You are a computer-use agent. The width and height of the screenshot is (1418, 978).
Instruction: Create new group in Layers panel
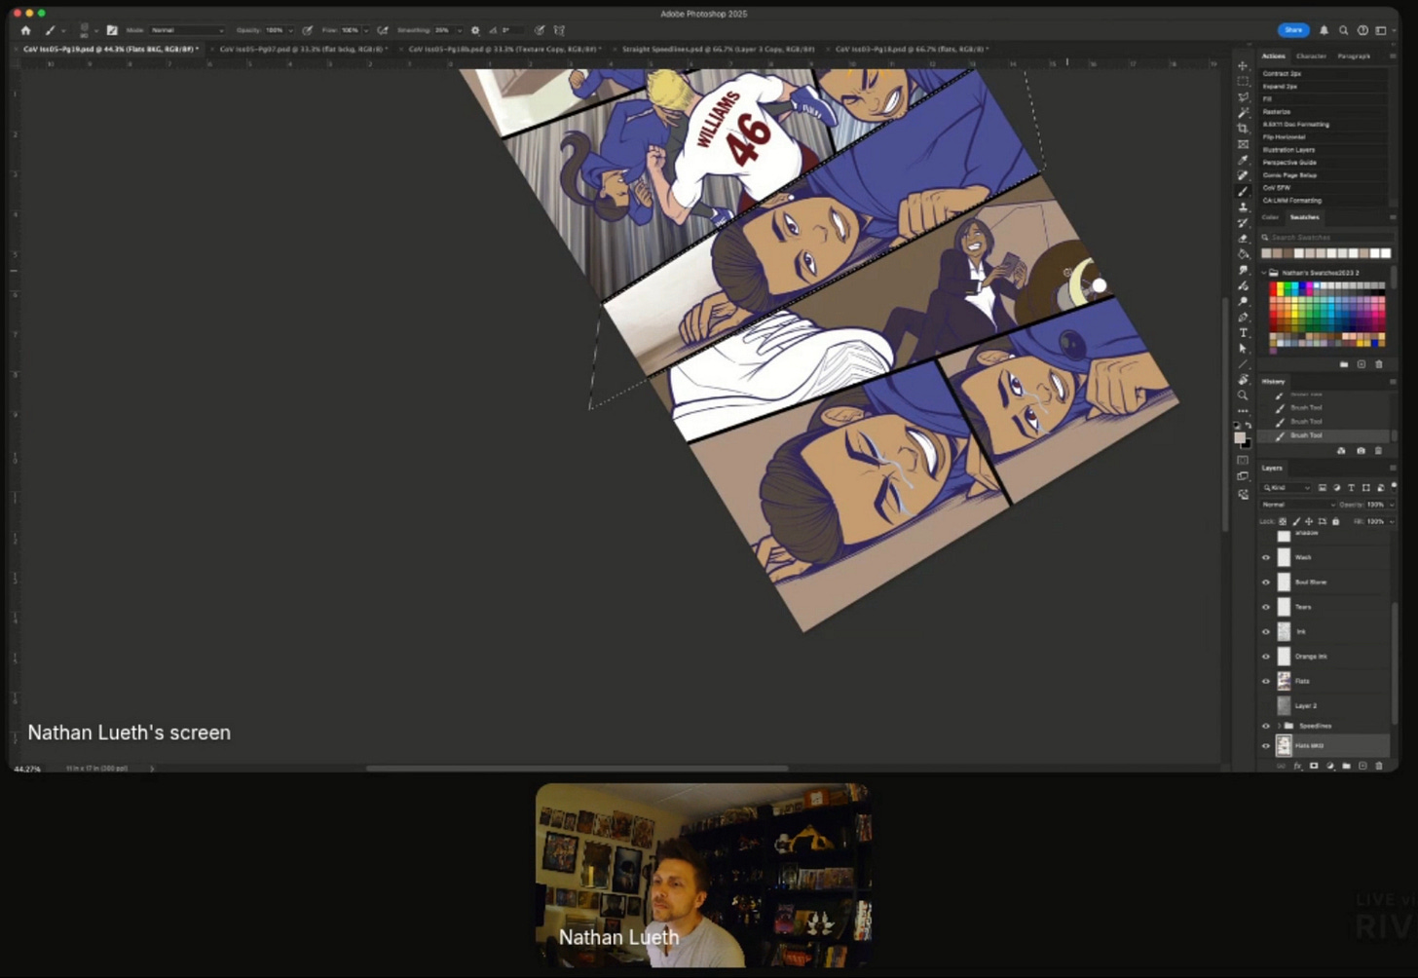(1346, 766)
